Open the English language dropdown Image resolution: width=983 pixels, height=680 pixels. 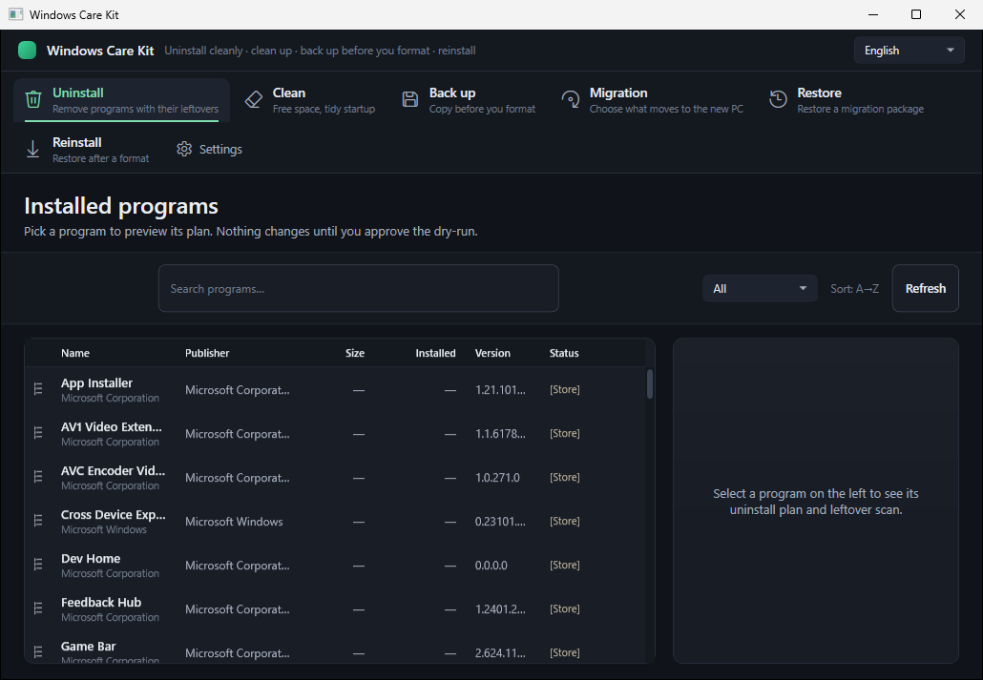coord(909,51)
